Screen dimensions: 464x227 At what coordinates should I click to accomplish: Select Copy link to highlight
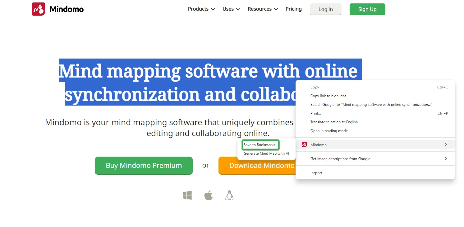click(x=375, y=96)
